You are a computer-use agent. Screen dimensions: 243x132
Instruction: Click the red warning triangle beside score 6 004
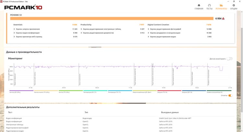tap(223, 19)
